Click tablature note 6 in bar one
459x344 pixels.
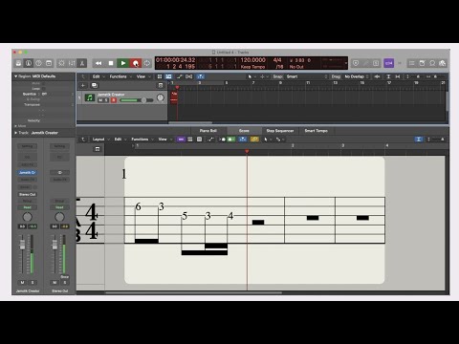coord(138,206)
